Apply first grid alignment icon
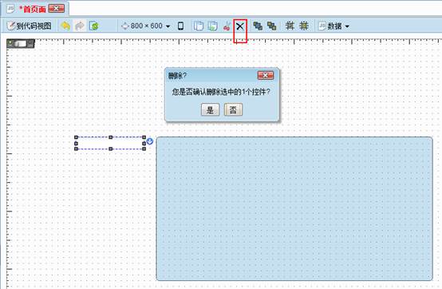The height and width of the screenshot is (289, 442). pyautogui.click(x=290, y=26)
